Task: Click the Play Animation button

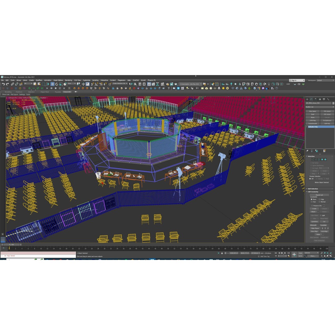Action: (282, 253)
